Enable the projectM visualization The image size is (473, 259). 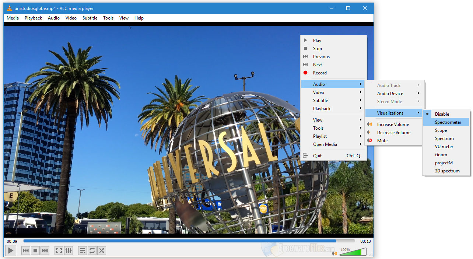tap(446, 163)
